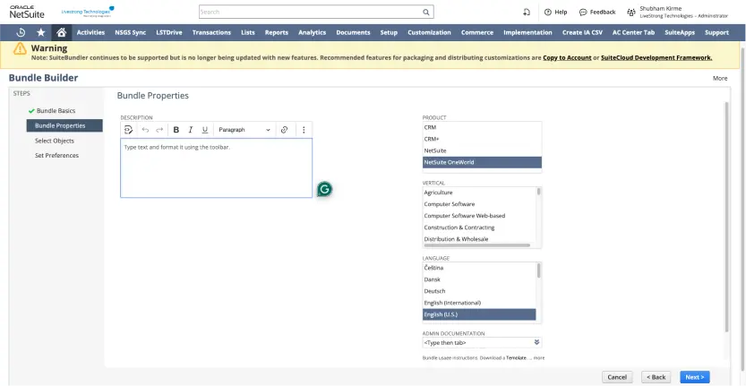Click the Admin Documentation input field

click(x=477, y=342)
